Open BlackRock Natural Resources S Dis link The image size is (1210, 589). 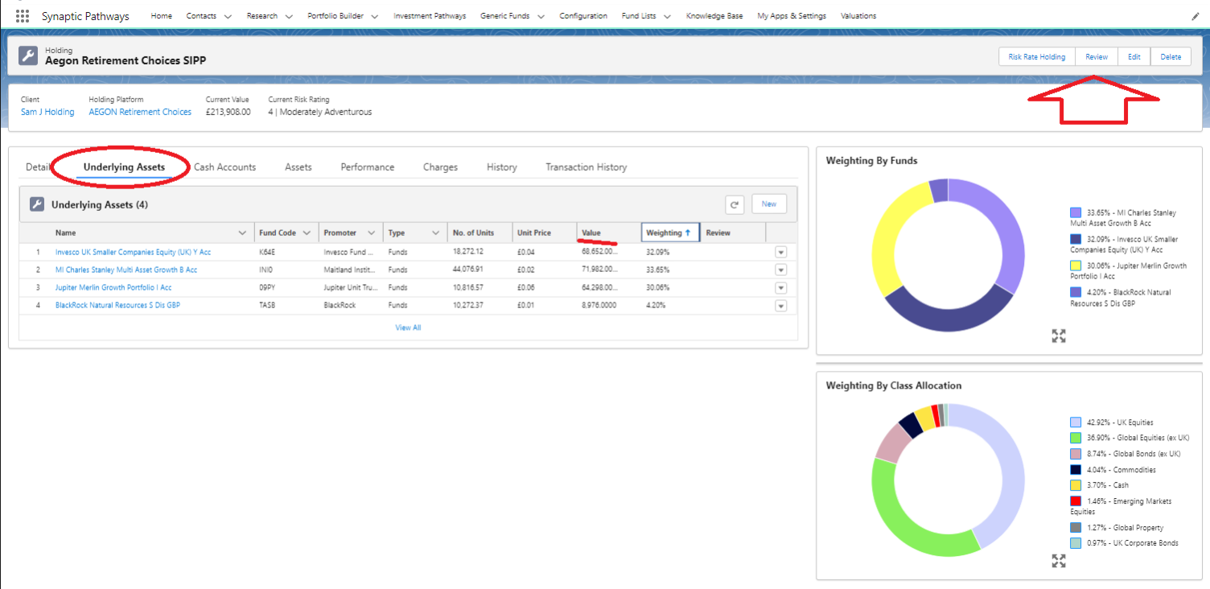coord(117,306)
